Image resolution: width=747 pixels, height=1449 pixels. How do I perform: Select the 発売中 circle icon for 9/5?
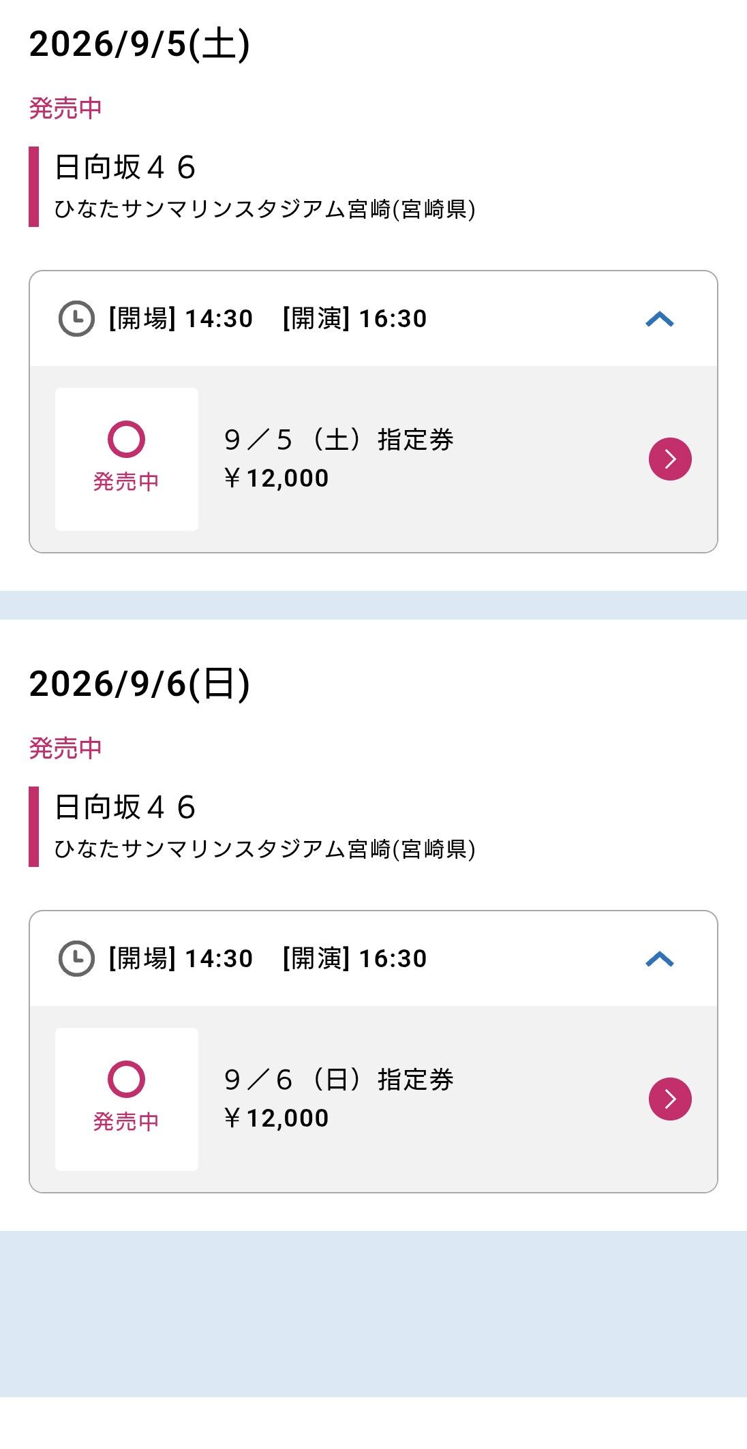click(x=126, y=439)
